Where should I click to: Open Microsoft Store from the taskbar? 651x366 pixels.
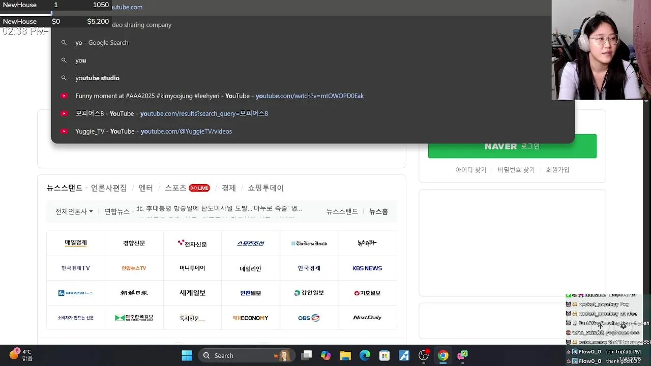tap(384, 355)
